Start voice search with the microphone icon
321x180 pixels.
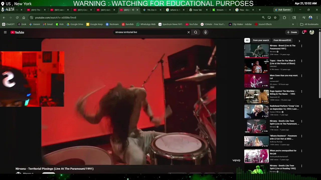(205, 32)
